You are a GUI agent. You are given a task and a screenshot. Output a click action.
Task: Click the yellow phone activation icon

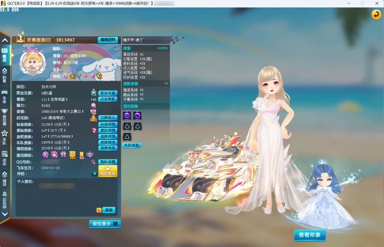pos(81,155)
